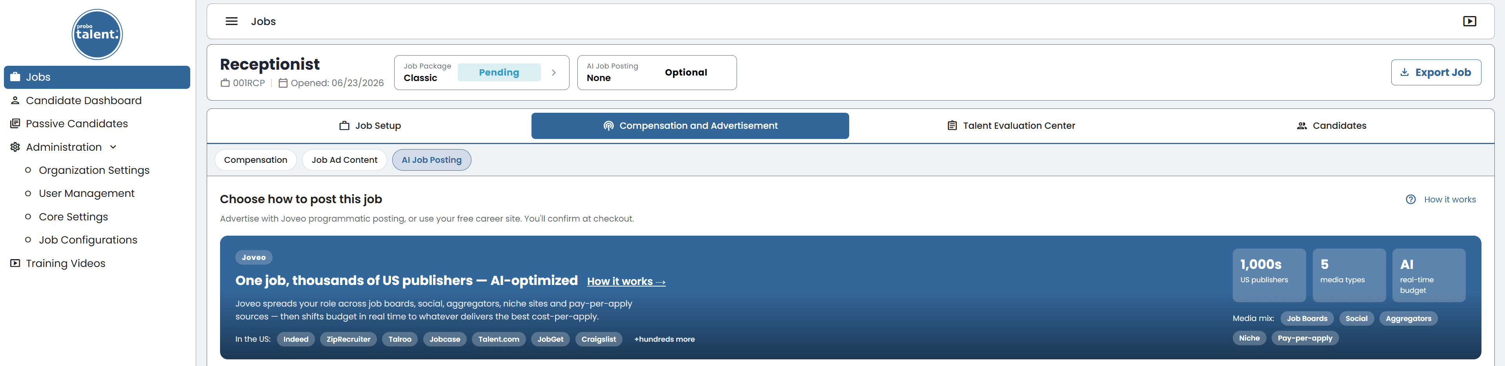Click the Talent Evaluation Center clipboard icon

[x=952, y=126]
